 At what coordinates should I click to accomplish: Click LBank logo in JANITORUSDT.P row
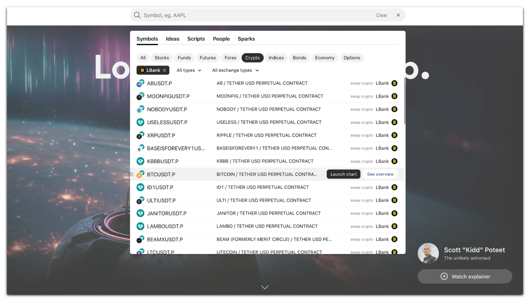click(394, 213)
